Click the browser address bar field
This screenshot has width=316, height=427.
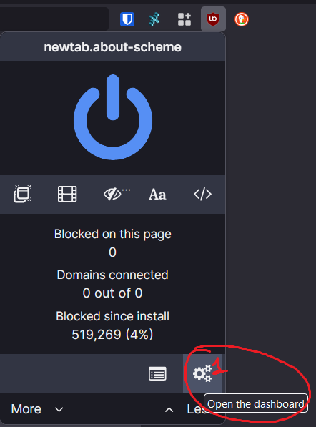(x=54, y=19)
